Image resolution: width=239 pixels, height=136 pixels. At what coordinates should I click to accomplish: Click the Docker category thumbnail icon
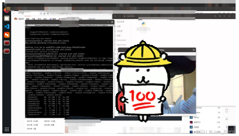coord(191,118)
